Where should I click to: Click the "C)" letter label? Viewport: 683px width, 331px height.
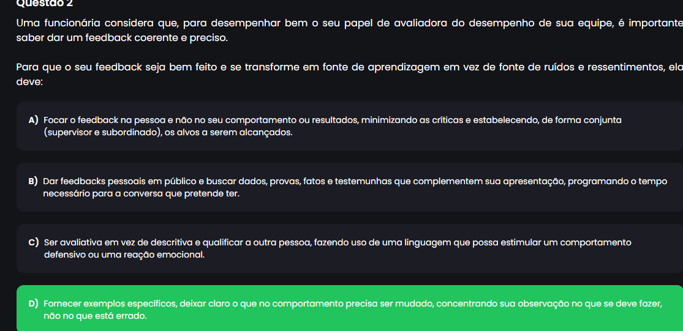(34, 242)
